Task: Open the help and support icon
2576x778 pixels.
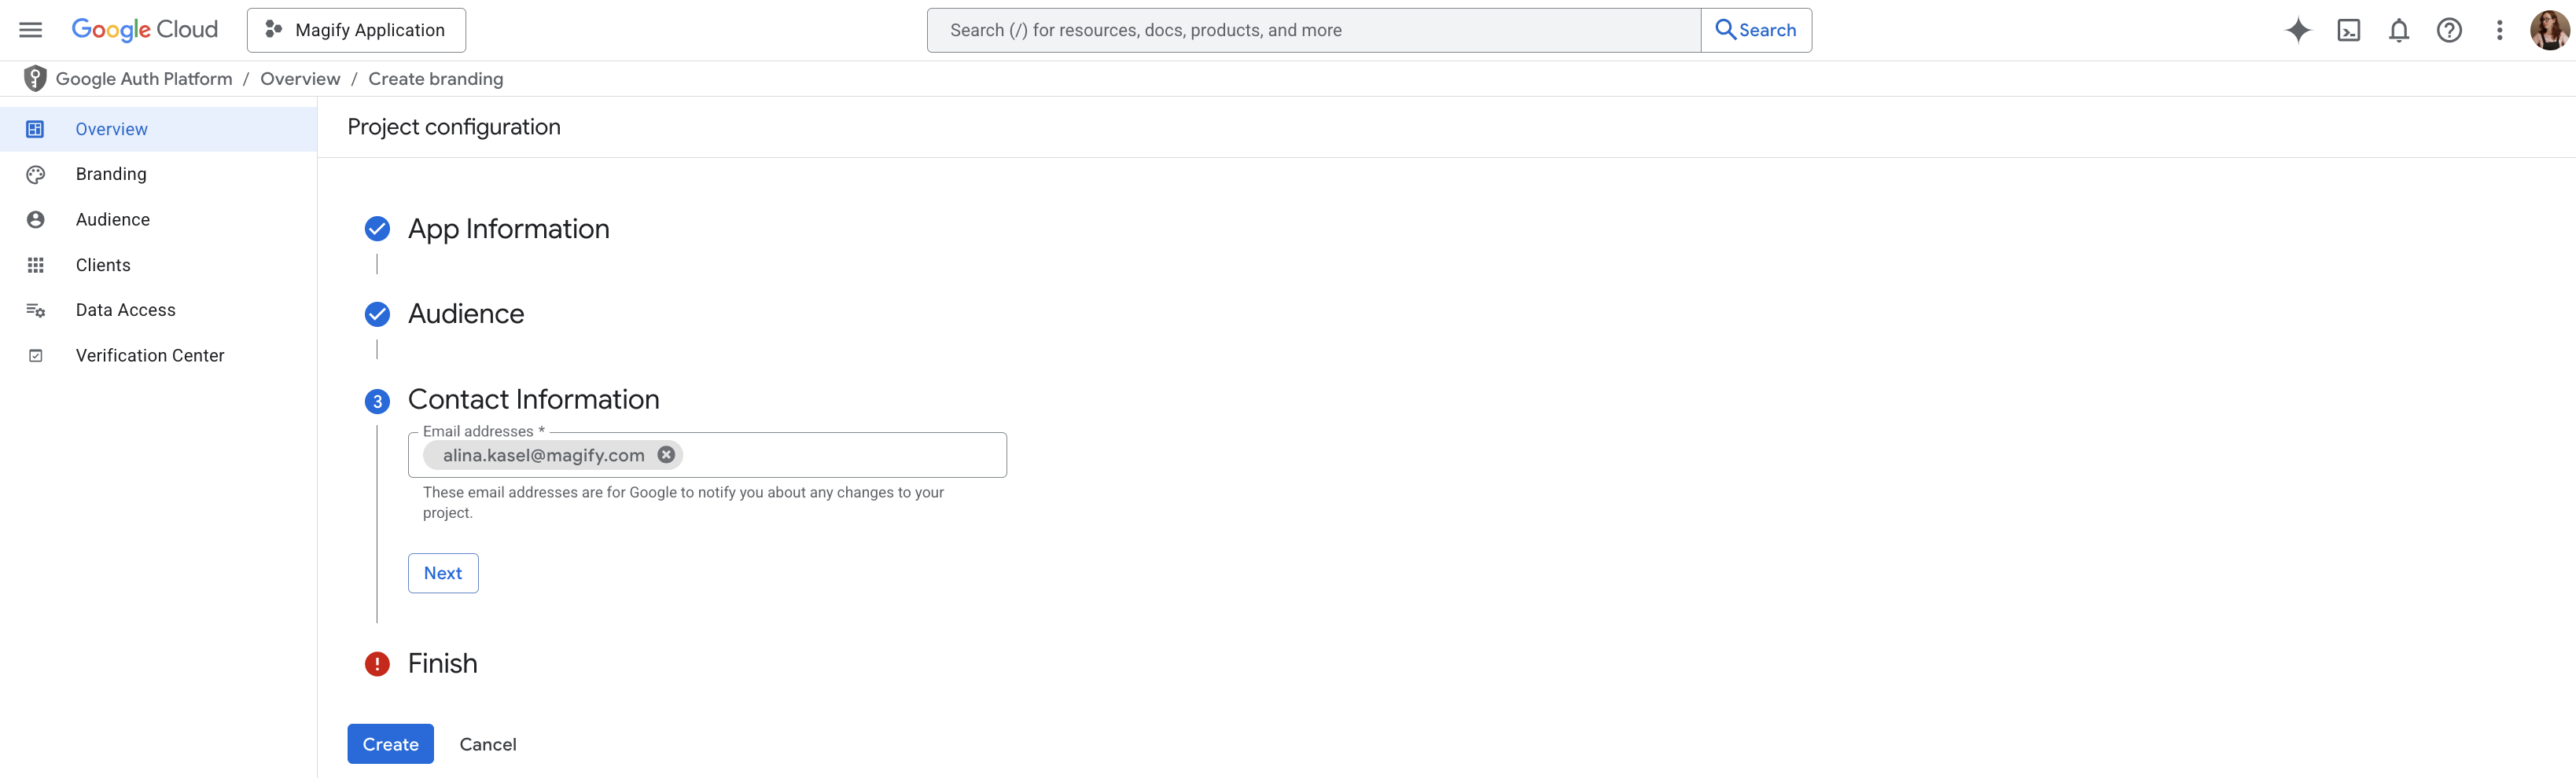Action: pos(2449,30)
